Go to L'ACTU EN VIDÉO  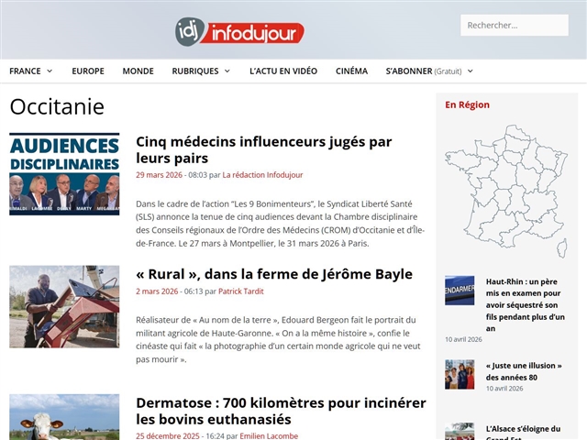coord(283,71)
